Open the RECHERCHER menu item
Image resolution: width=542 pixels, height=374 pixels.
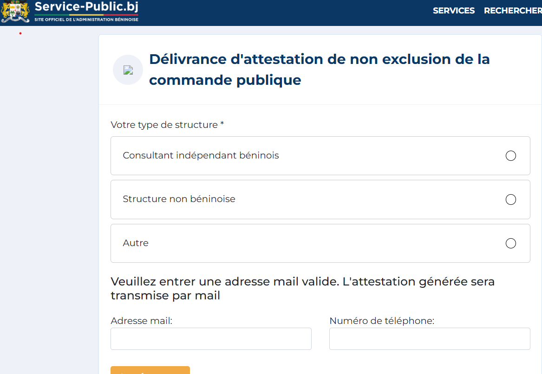pyautogui.click(x=512, y=11)
